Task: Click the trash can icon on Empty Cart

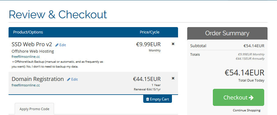Action: (x=148, y=99)
